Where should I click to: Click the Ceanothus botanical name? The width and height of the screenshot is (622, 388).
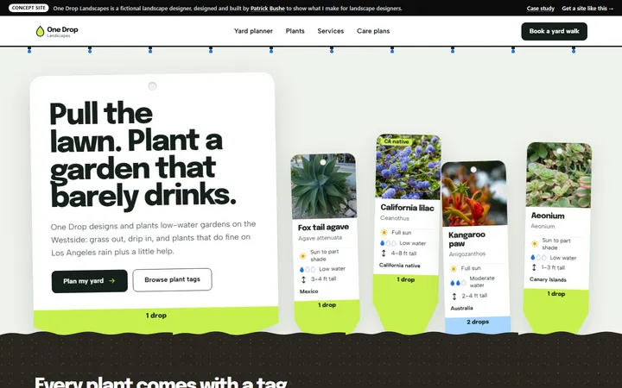click(x=395, y=218)
